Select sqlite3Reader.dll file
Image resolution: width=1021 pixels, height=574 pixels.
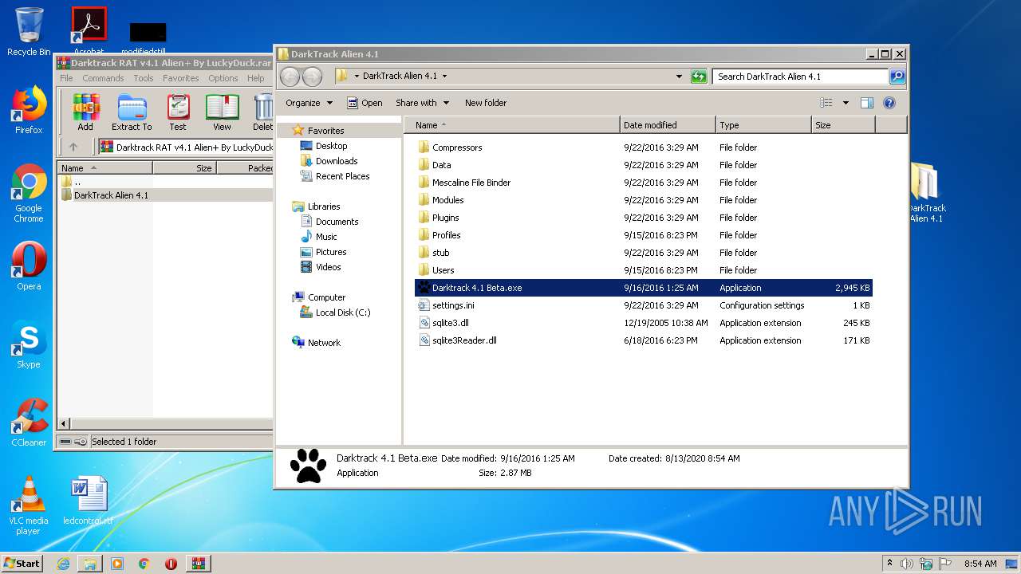[643, 340]
